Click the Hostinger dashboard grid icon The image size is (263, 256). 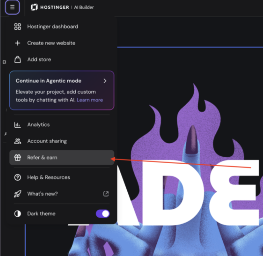click(18, 27)
